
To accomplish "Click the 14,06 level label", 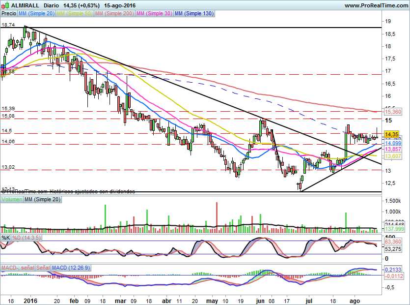I will [8, 142].
